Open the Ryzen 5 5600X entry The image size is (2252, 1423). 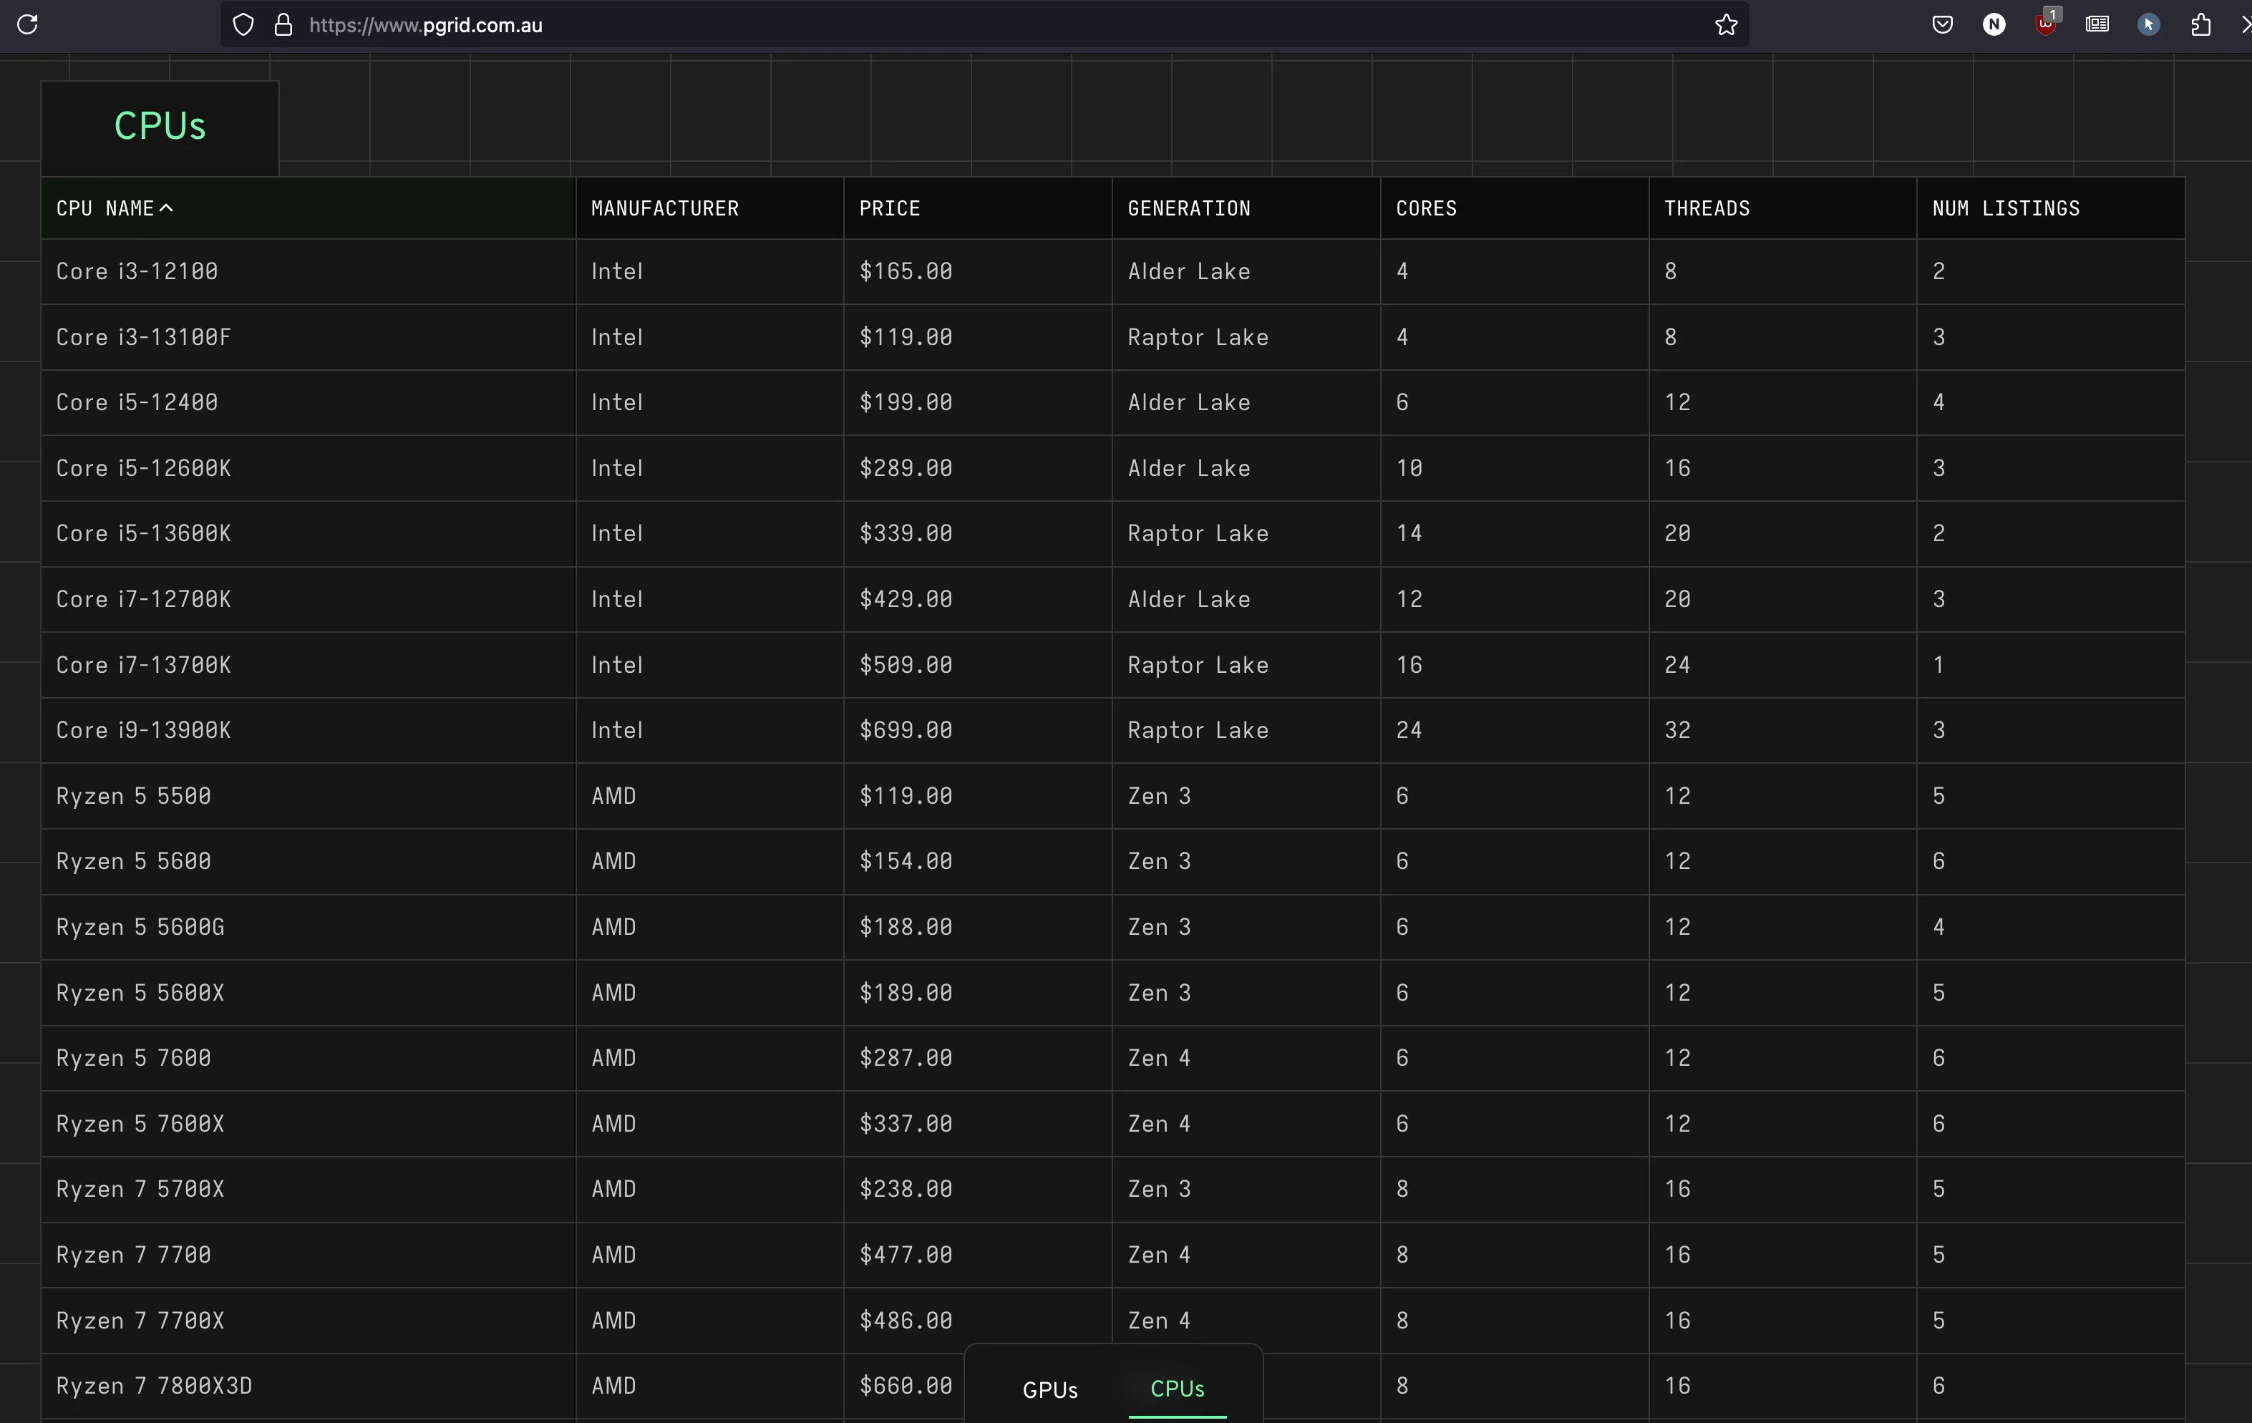coord(140,993)
